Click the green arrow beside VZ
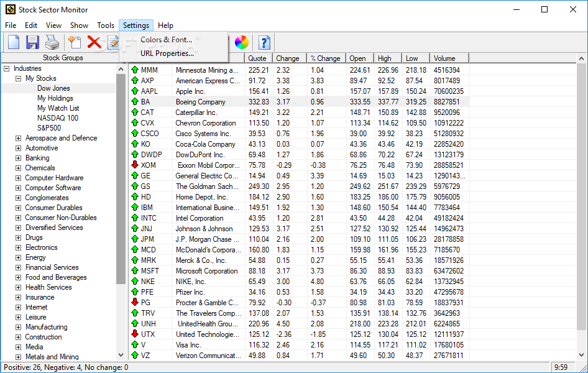588x373 pixels. (x=135, y=355)
